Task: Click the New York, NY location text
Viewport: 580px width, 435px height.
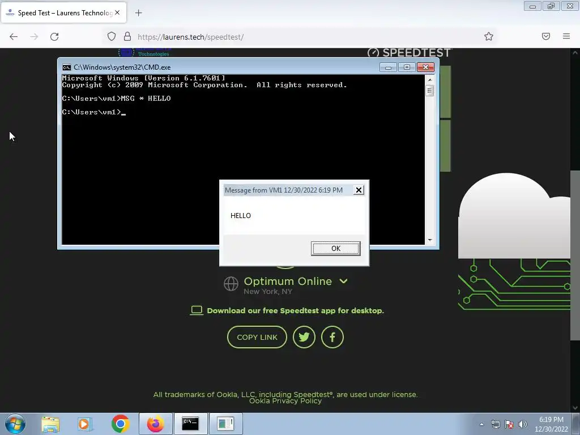Action: (268, 292)
